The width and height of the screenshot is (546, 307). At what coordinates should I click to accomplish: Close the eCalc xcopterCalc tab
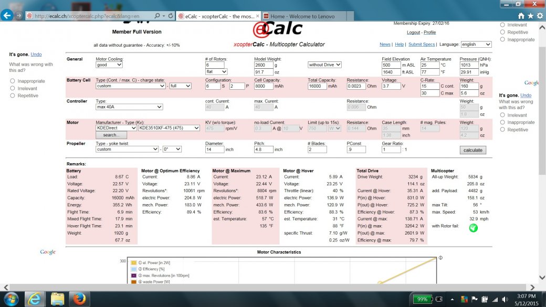[x=257, y=16]
